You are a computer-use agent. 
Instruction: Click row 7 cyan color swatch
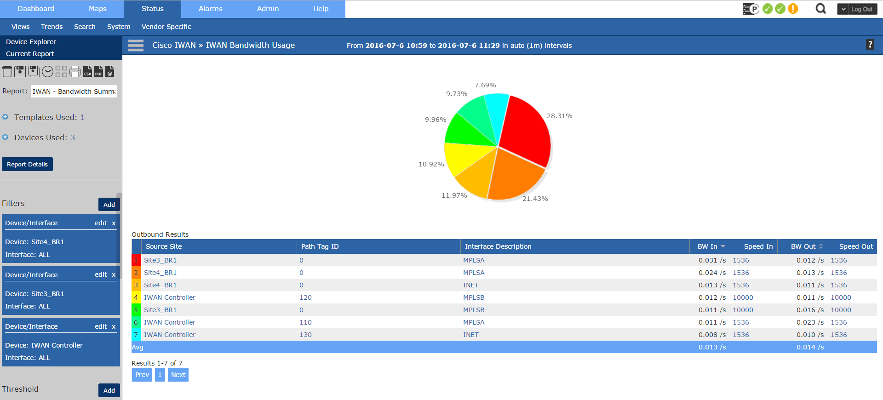click(136, 335)
